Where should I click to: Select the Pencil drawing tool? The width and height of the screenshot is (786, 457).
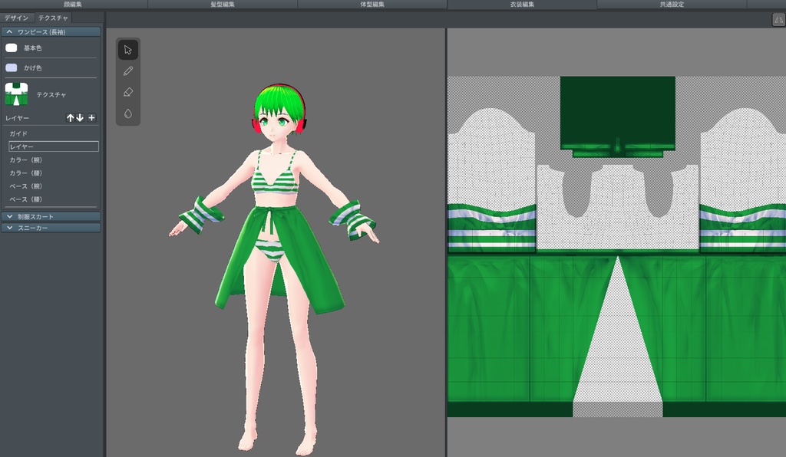point(128,71)
